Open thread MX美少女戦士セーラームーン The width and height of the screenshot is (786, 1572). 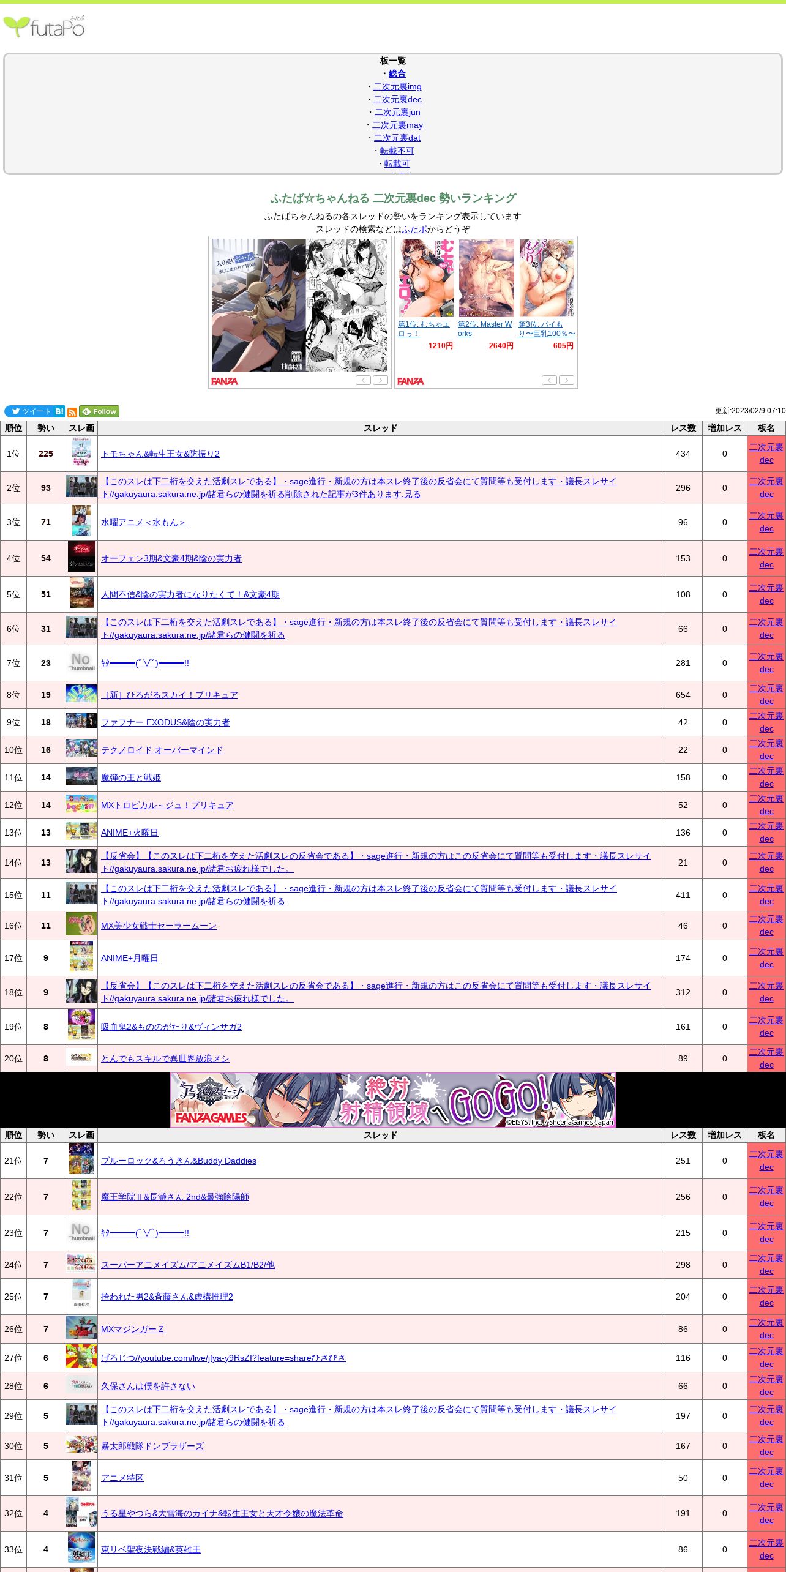click(159, 926)
